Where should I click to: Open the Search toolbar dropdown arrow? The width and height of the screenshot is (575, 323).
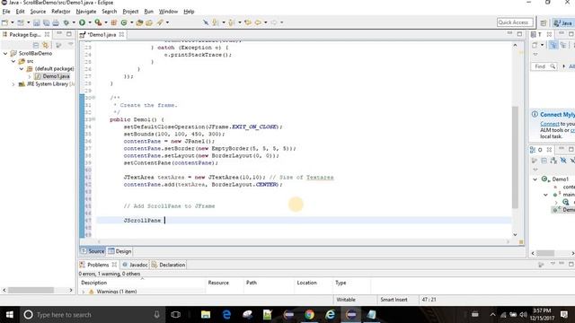point(167,22)
